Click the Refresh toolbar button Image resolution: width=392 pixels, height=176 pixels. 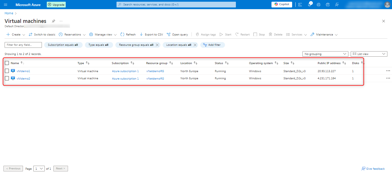tap(128, 35)
